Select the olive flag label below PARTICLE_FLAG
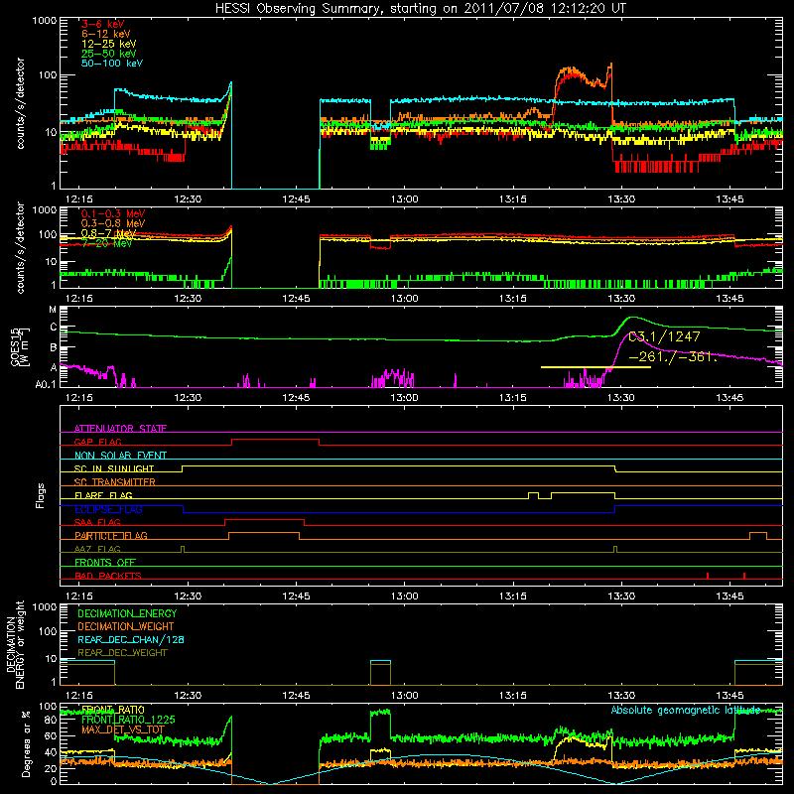This screenshot has height=794, width=794. point(97,549)
